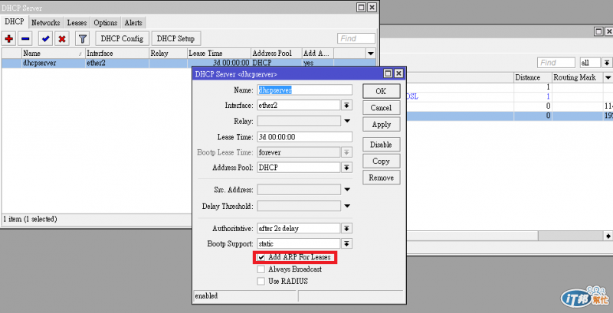This screenshot has height=313, width=613.
Task: Switch to the Leases tab
Action: [77, 23]
